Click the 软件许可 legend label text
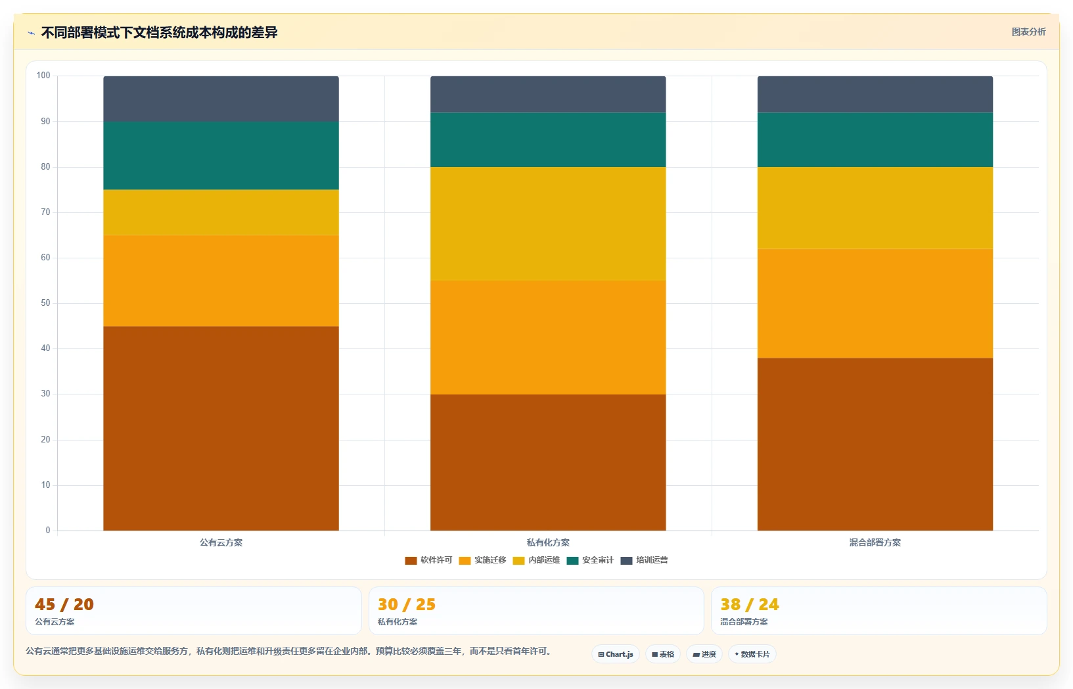This screenshot has width=1073, height=689. tap(436, 560)
